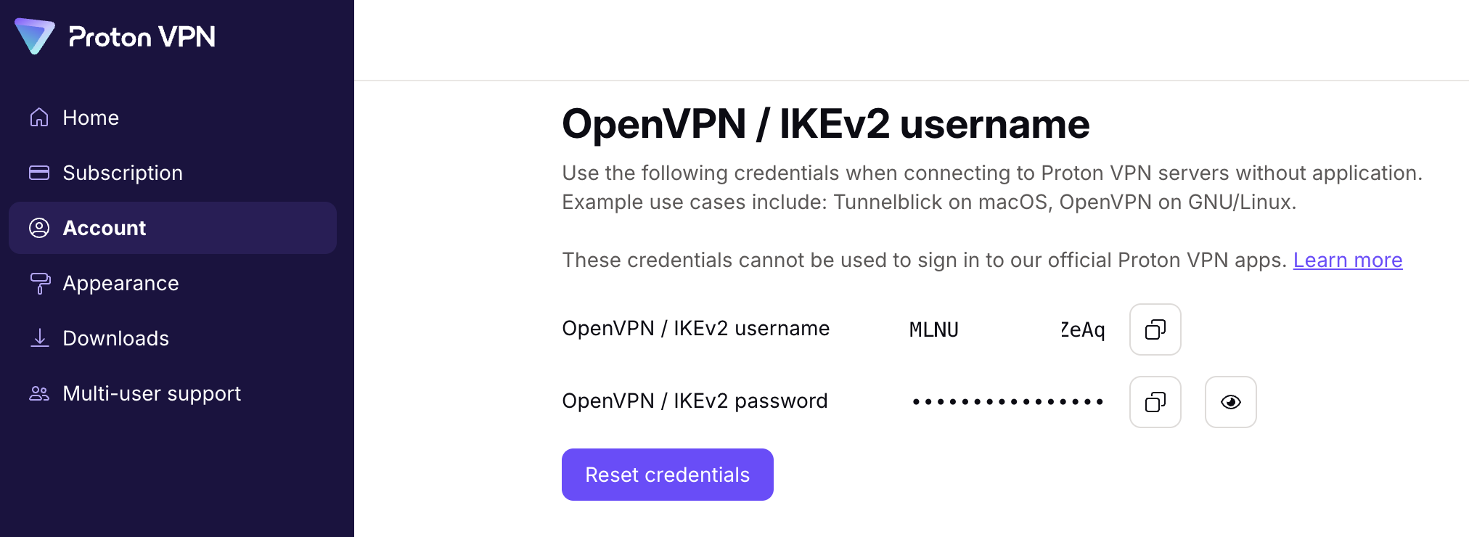Viewport: 1469px width, 537px height.
Task: Select Account in the sidebar
Action: [x=105, y=228]
